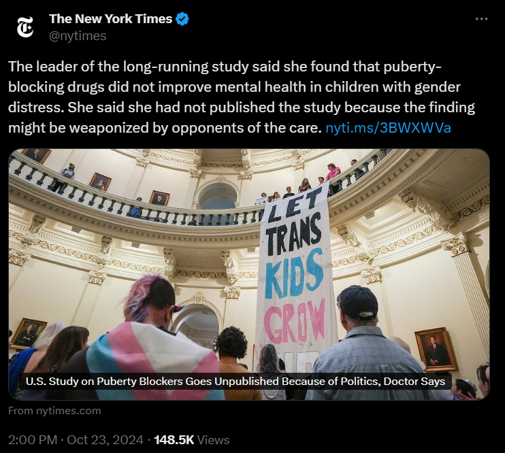Open the 2:00 PM Oct 23, 2024 timestamp
Screen dimensions: 505x453
(x=76, y=440)
